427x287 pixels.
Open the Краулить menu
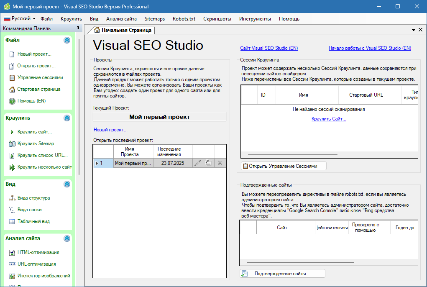point(72,19)
